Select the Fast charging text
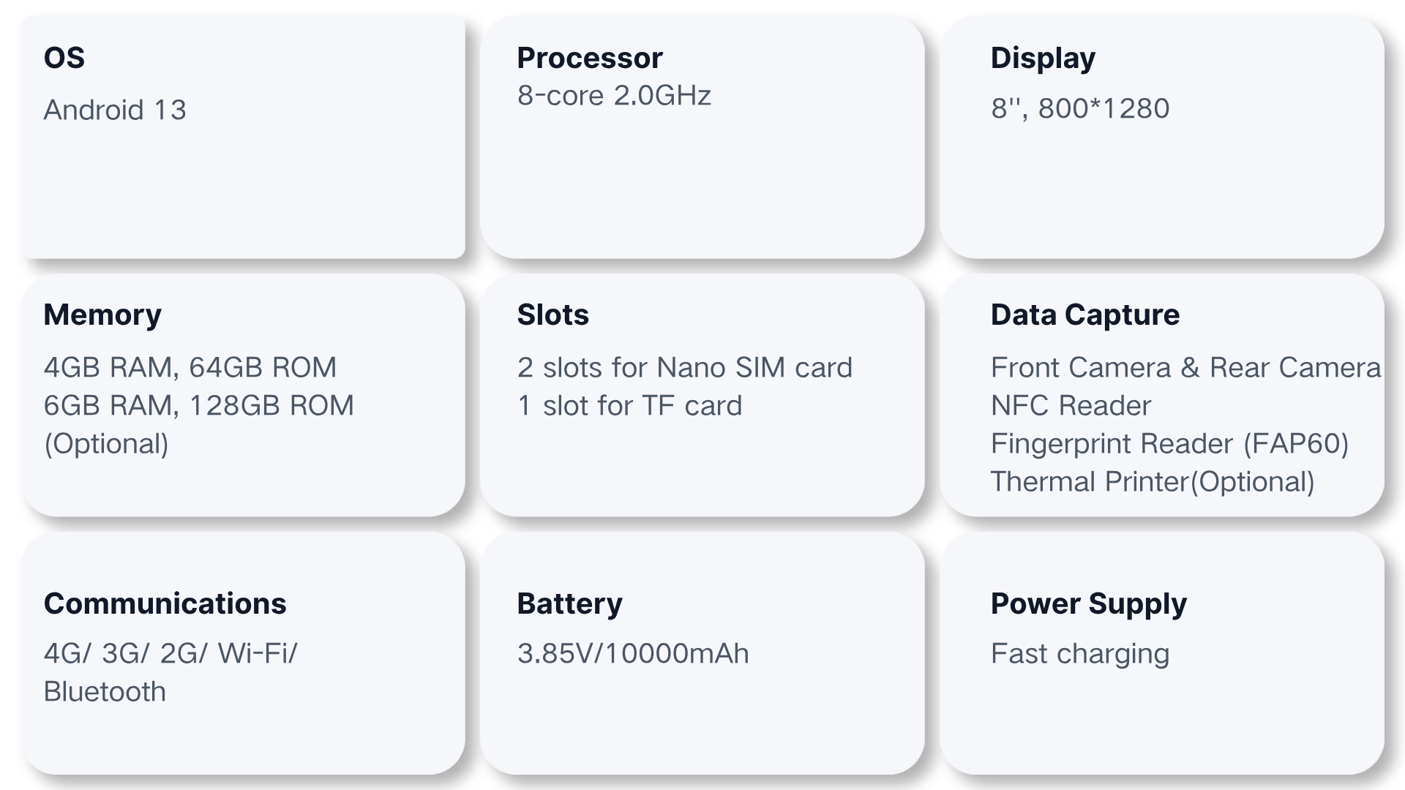The image size is (1405, 790). [1079, 653]
